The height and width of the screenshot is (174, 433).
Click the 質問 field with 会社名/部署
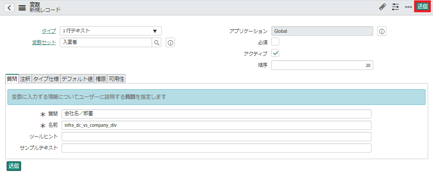click(x=216, y=114)
